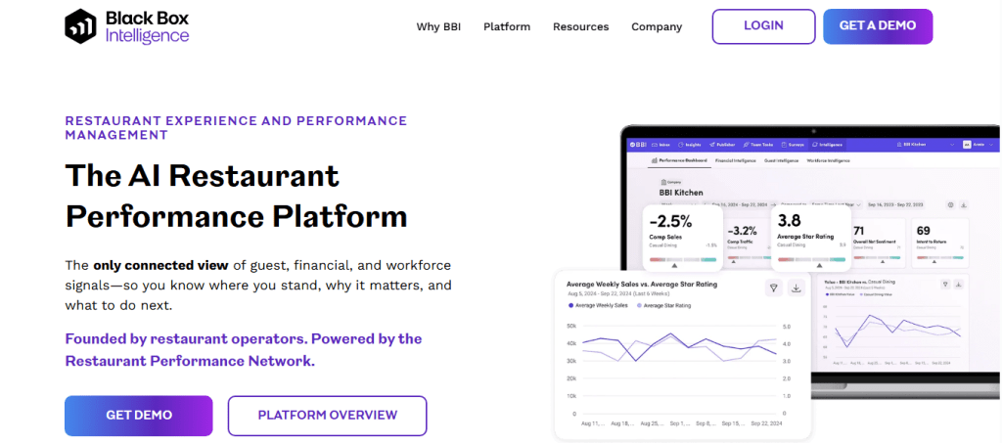Click the LOGIN button
Screen dimensions: 1002x443
(x=763, y=26)
